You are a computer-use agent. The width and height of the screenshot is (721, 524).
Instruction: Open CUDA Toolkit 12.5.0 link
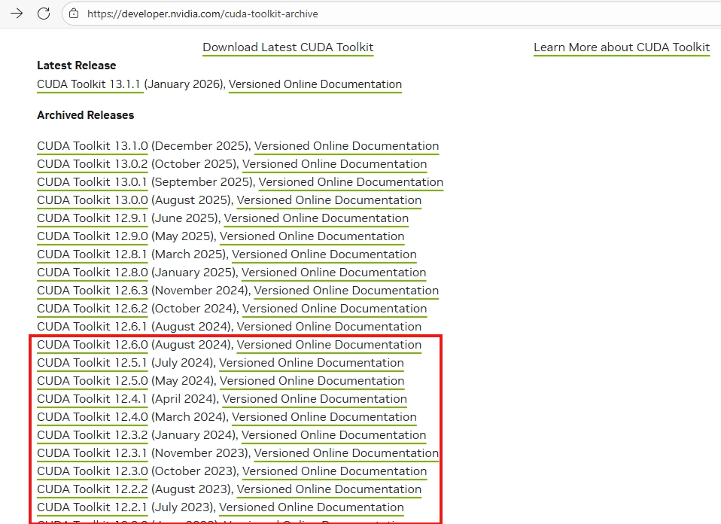pyautogui.click(x=93, y=381)
